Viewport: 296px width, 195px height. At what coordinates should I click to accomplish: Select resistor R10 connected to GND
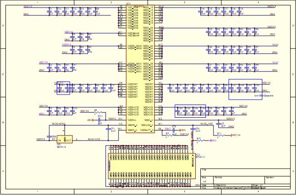(200, 140)
